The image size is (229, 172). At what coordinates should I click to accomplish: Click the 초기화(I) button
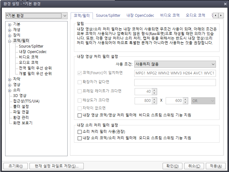[16, 166]
